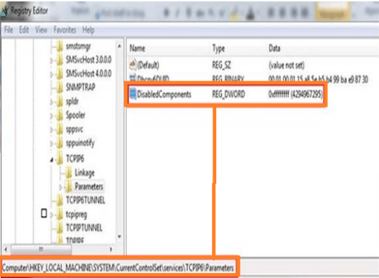Expand the tcpipreg key
The image size is (379, 278).
point(51,215)
